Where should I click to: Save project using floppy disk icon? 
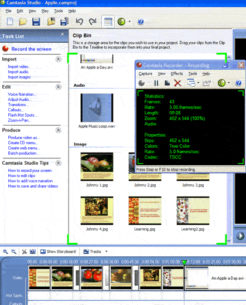(36, 22)
